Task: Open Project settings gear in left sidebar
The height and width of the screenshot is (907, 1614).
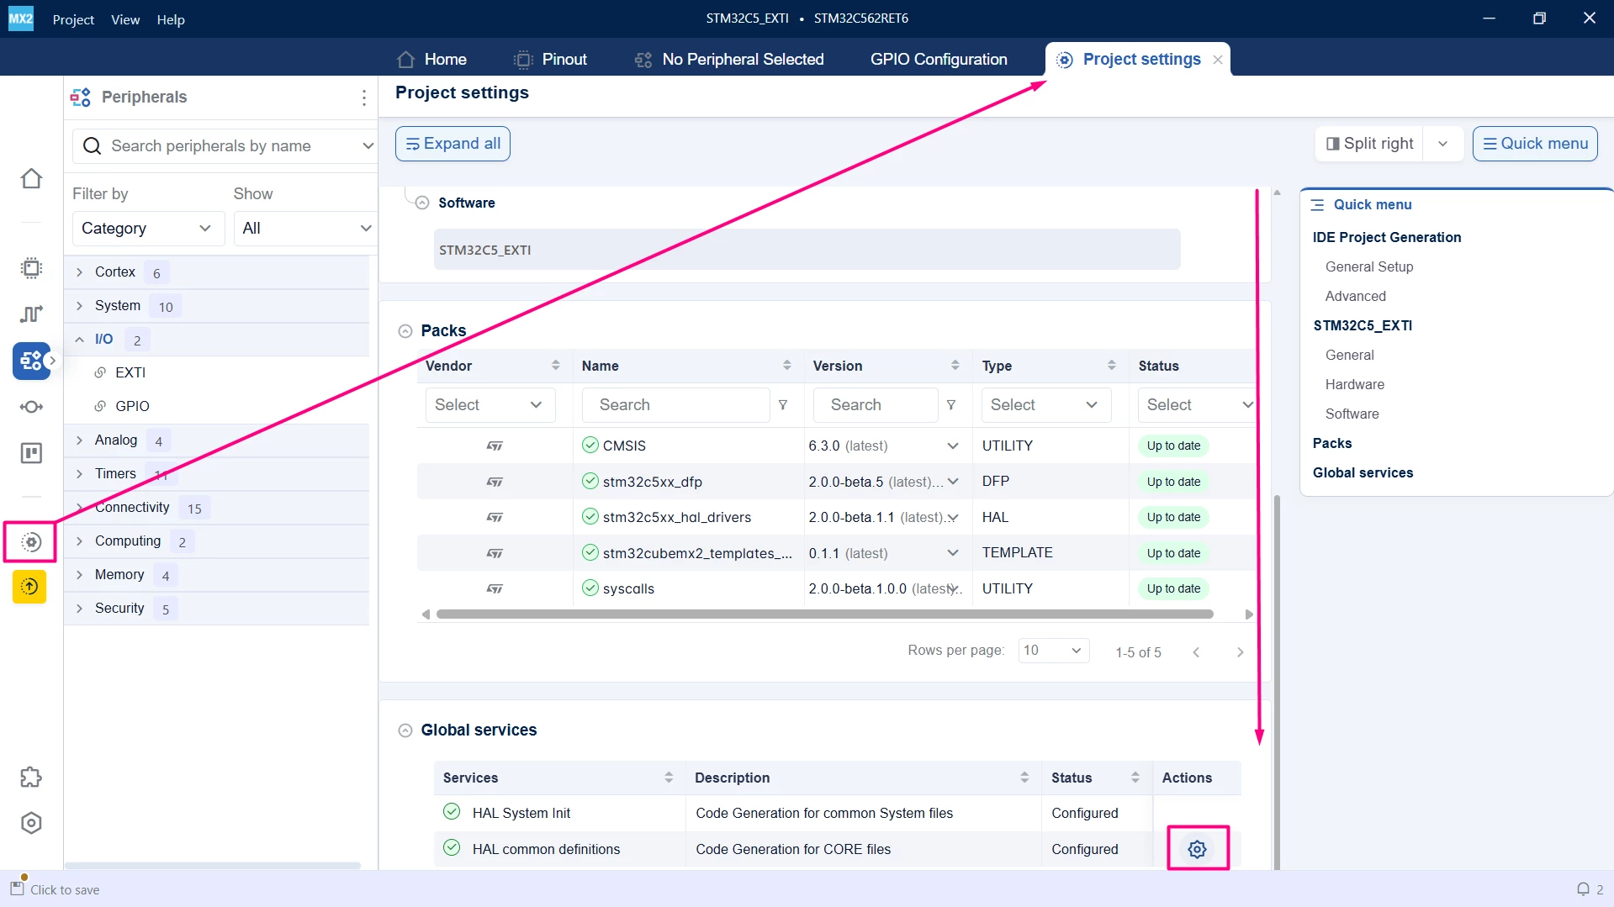Action: click(31, 542)
